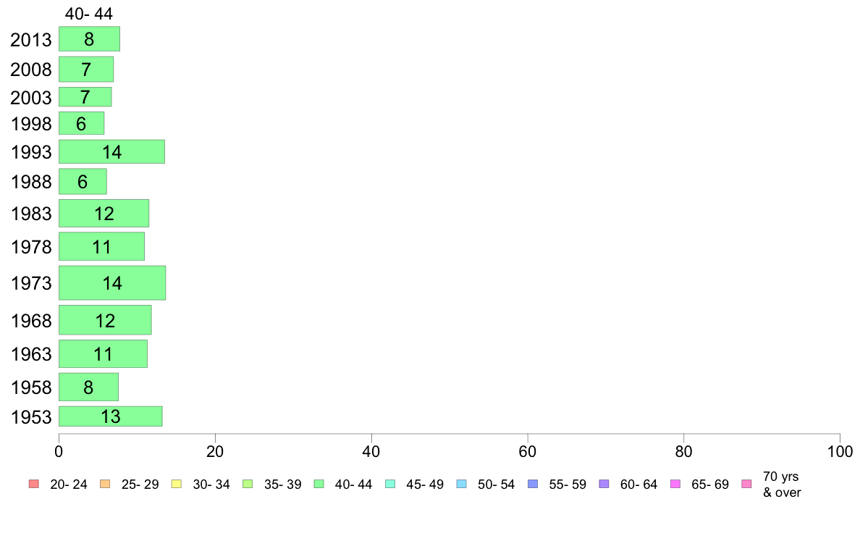The height and width of the screenshot is (533, 860).
Task: Select the 70 yrs & over legend swatch
Action: pos(746,484)
